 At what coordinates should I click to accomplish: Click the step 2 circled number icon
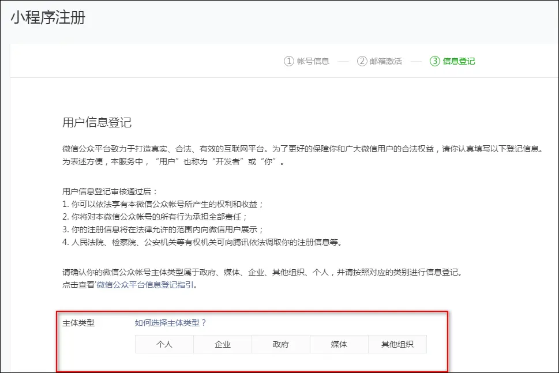coord(362,61)
